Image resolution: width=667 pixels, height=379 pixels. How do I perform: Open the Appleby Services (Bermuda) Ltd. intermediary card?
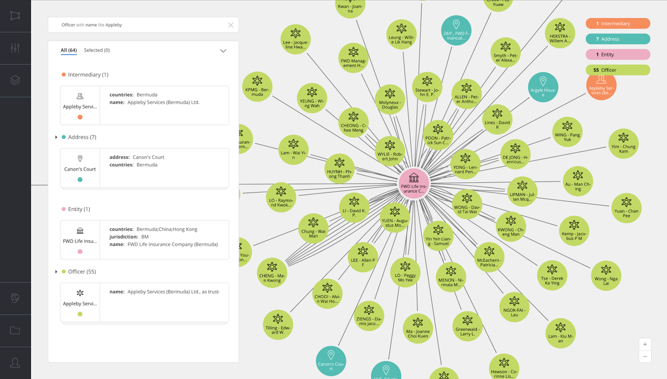coord(145,105)
